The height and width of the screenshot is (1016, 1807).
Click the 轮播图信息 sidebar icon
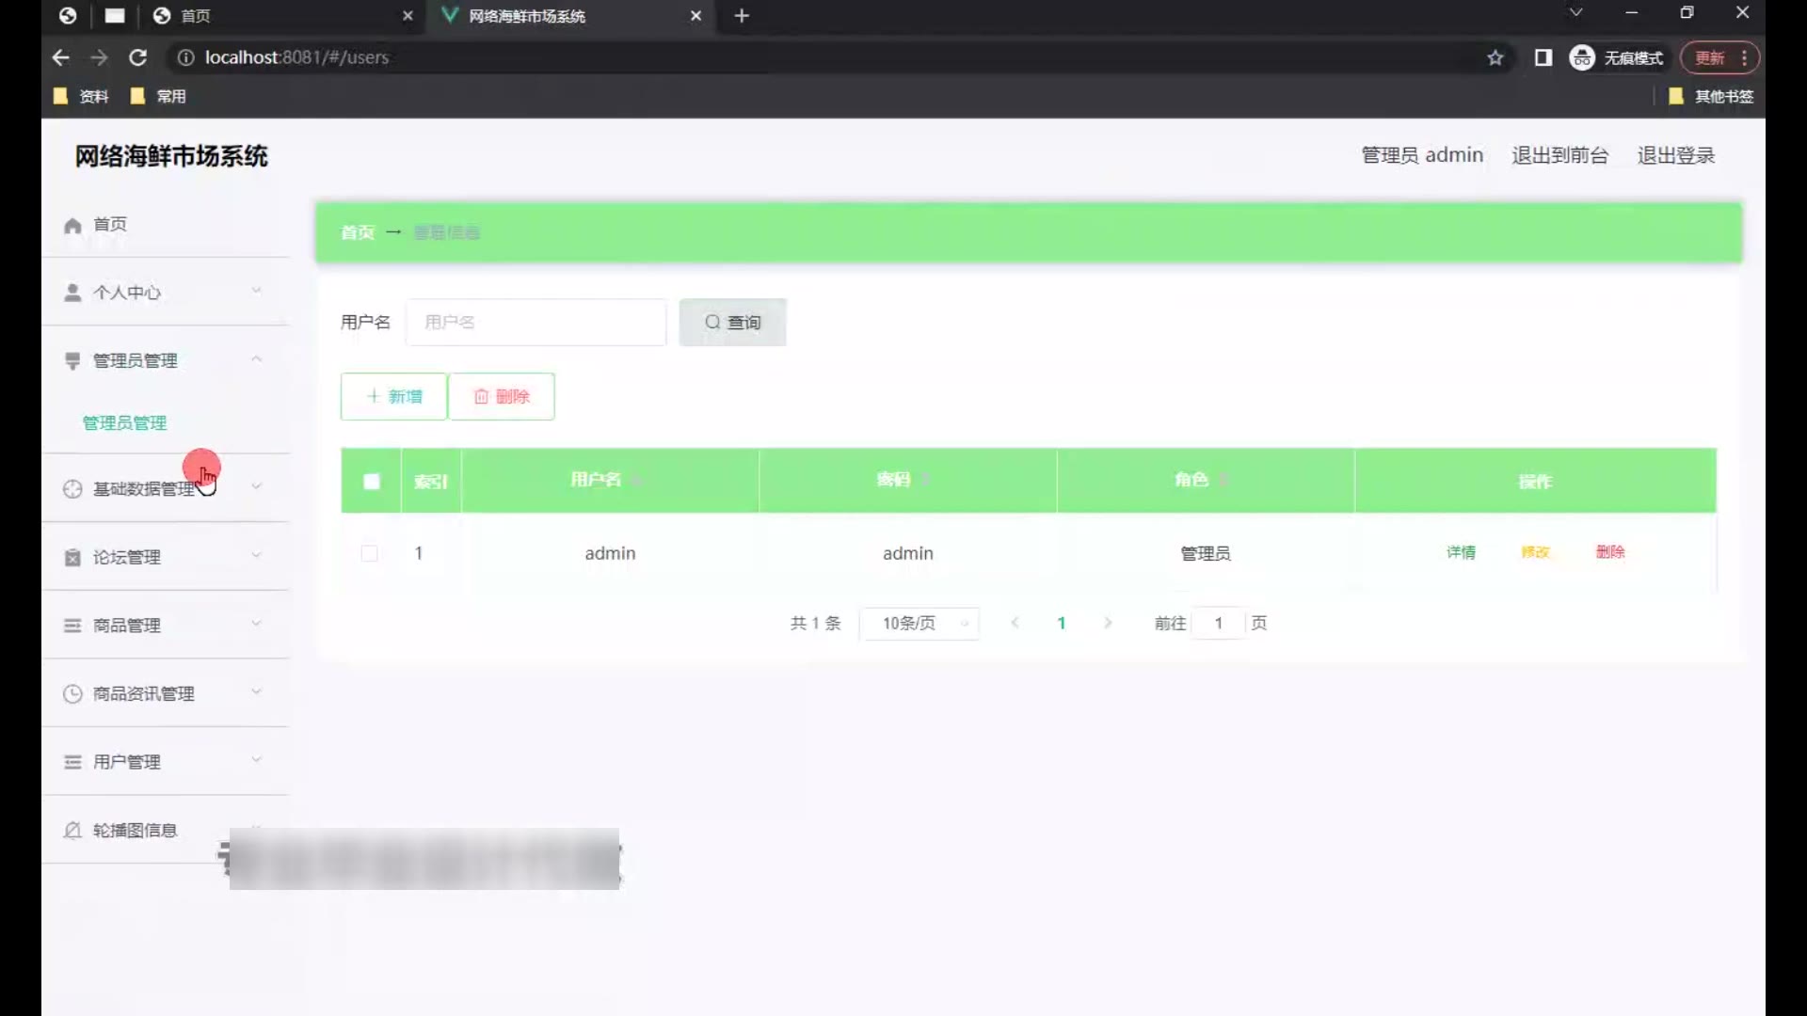[72, 831]
